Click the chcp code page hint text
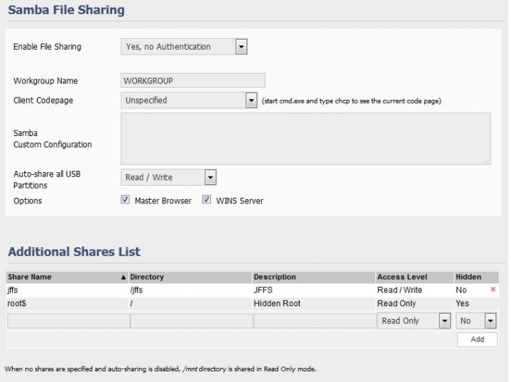This screenshot has height=382, width=511. 351,101
